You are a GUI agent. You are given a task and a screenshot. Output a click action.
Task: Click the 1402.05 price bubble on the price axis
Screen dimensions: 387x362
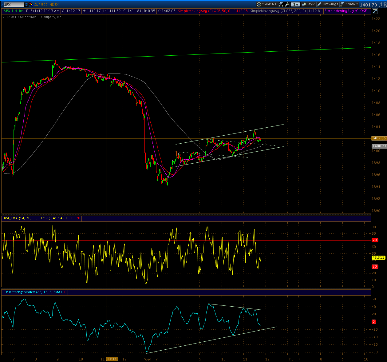click(379, 138)
